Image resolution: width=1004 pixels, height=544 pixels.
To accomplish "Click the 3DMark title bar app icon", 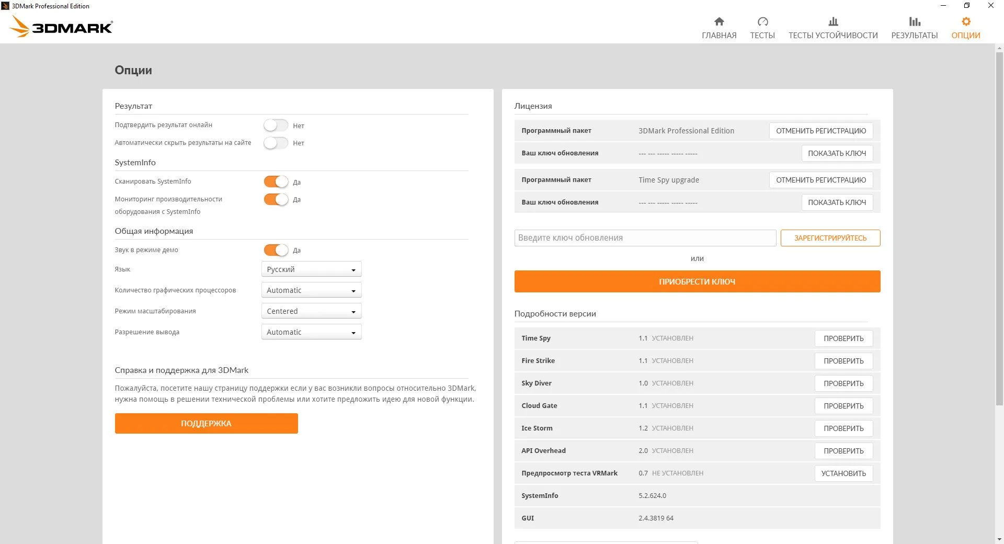I will (5, 6).
